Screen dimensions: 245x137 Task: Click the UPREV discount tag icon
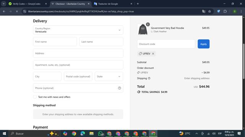140,54
